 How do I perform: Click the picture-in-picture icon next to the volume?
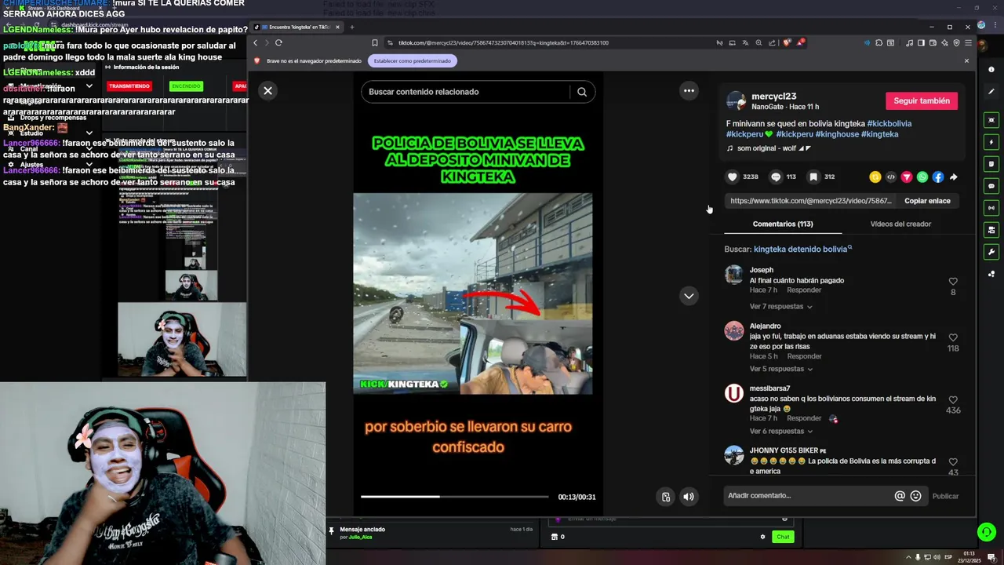tap(665, 497)
